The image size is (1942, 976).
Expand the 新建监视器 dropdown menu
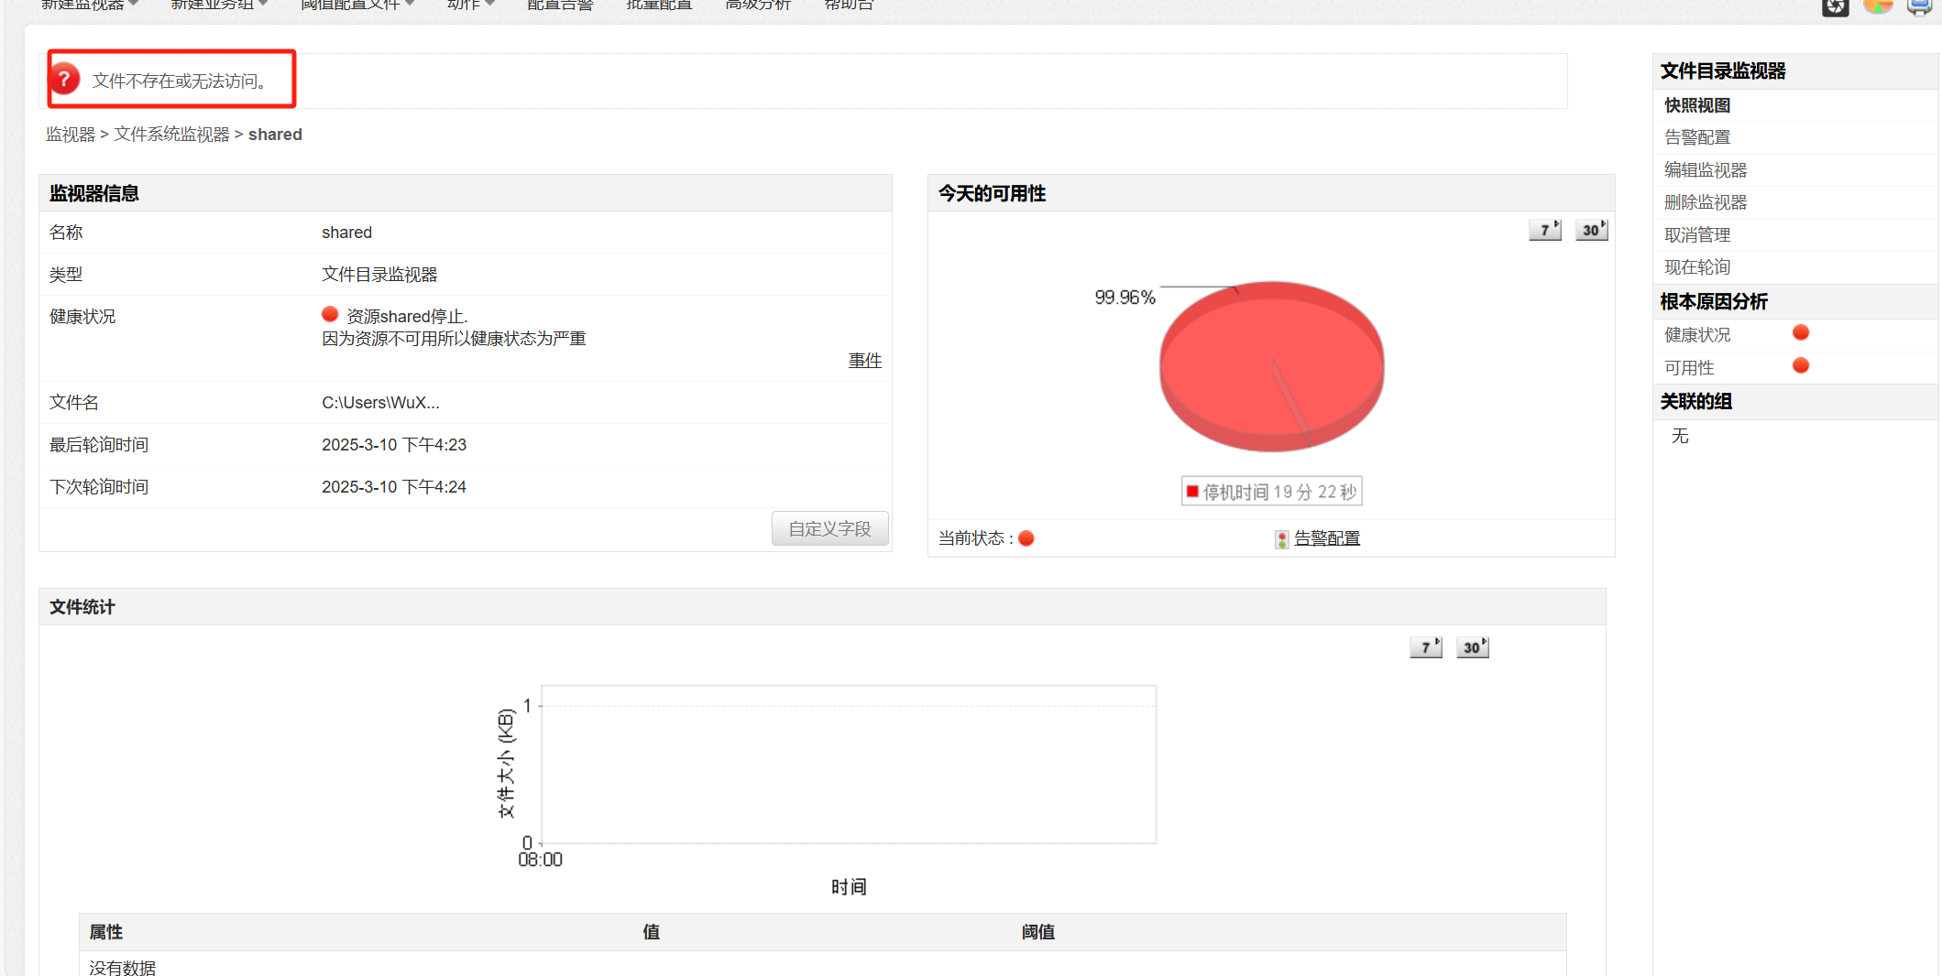coord(89,5)
